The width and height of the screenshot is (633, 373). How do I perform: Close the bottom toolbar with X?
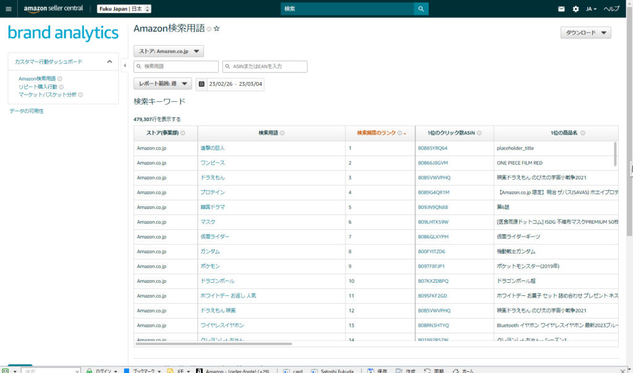click(622, 371)
